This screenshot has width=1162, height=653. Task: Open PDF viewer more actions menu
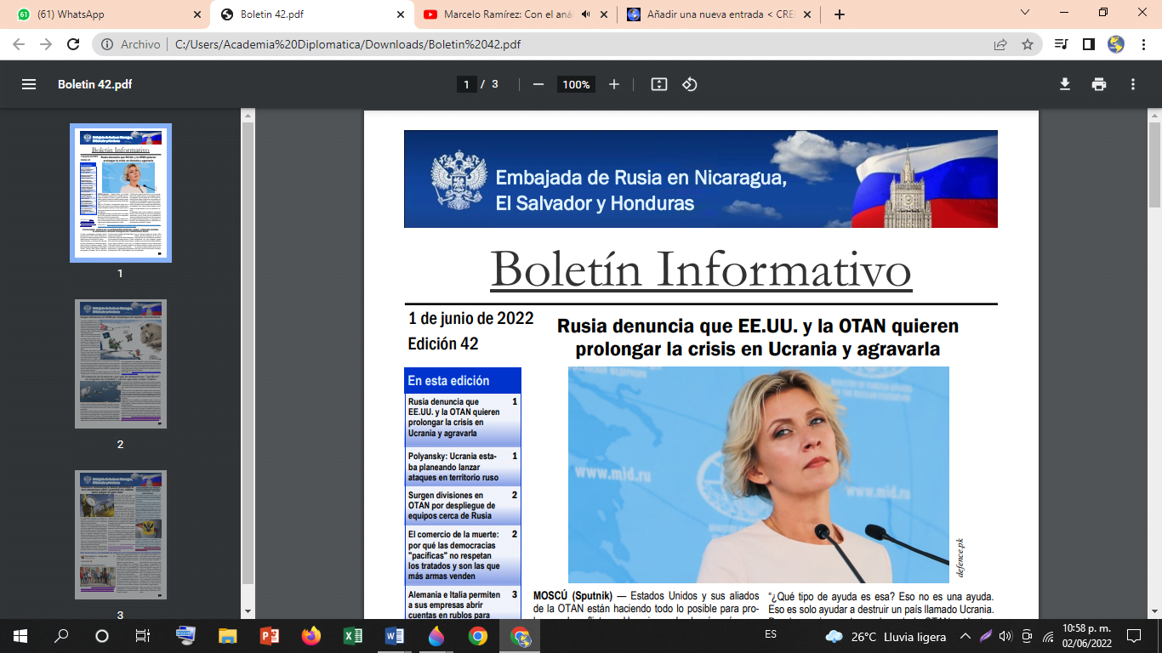[1133, 84]
